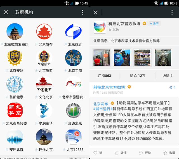
Task: Comment on the post via 评论
Action: click(x=145, y=153)
